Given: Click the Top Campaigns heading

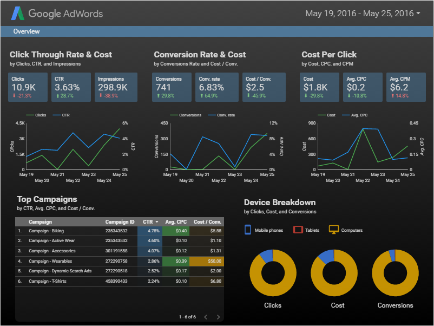Looking at the screenshot, I should pos(47,199).
